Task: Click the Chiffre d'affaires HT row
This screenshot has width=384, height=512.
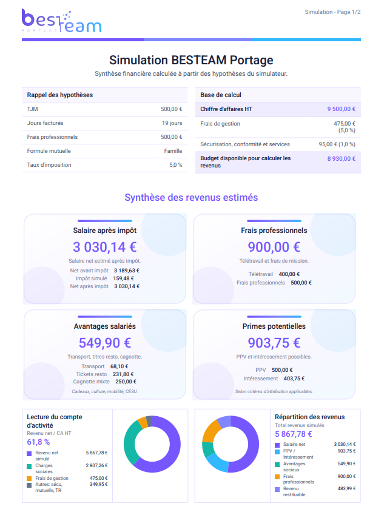Action: pyautogui.click(x=278, y=109)
